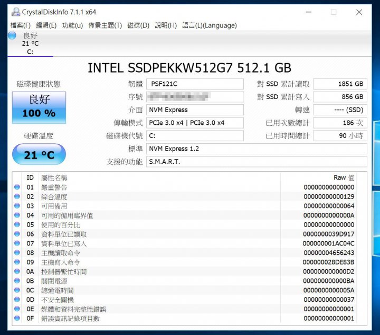Screen dimensions: 380x335
Task: Open the 磁碟(D) menu
Action: pos(138,25)
